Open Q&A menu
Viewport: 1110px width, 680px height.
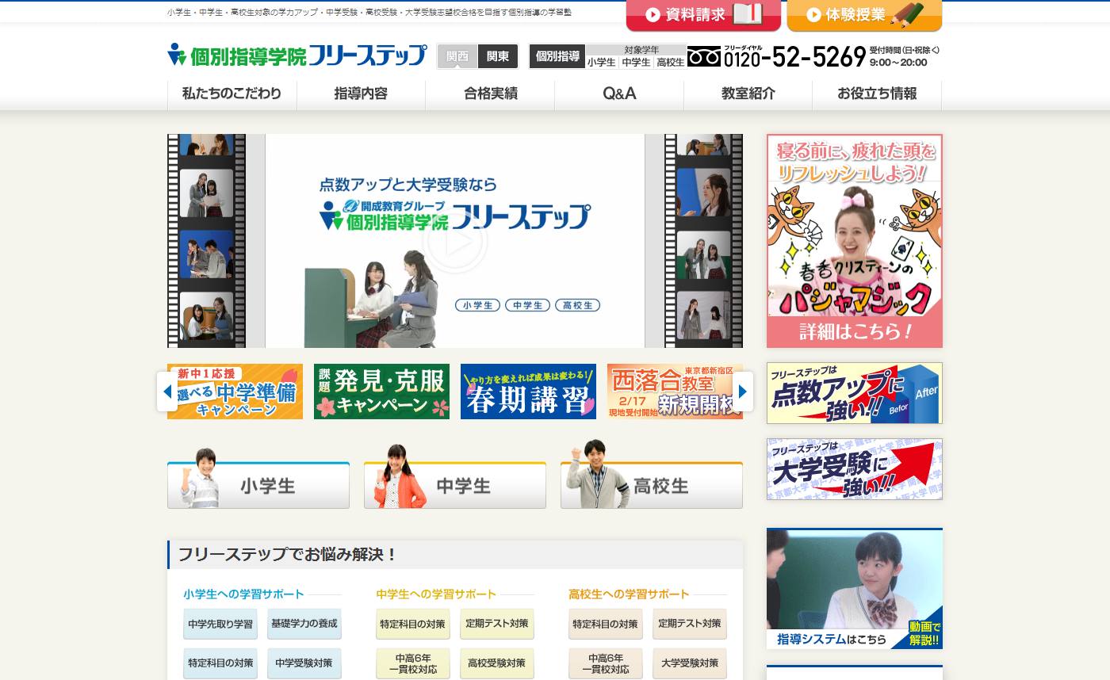coord(619,94)
